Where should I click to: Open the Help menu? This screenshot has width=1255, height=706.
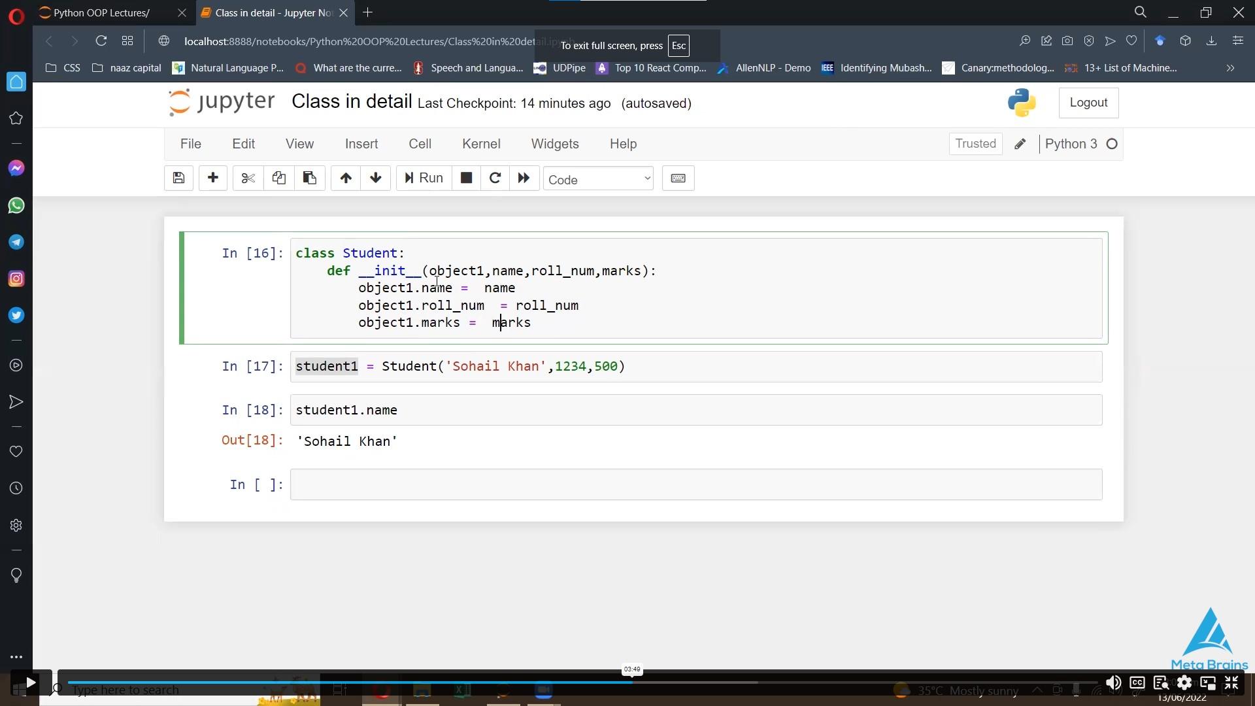tap(623, 144)
